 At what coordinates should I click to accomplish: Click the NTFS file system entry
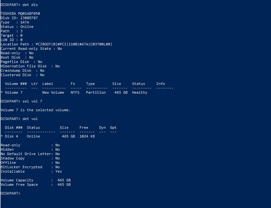point(75,92)
